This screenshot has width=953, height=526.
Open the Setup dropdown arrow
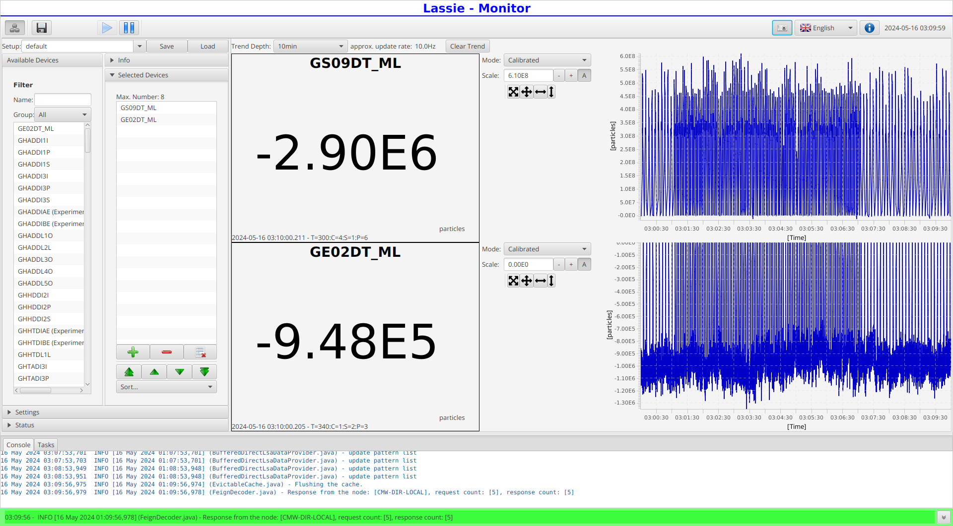pyautogui.click(x=139, y=46)
